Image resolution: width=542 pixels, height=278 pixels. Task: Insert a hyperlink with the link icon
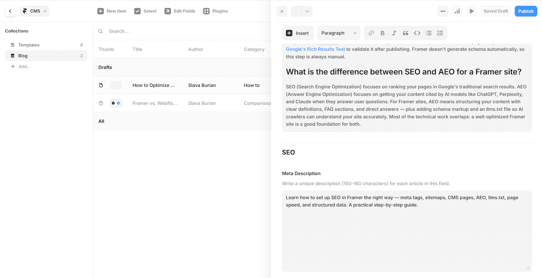371,33
